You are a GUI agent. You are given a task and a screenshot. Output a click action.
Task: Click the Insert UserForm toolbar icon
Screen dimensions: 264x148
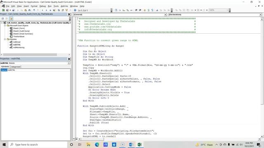click(7, 10)
